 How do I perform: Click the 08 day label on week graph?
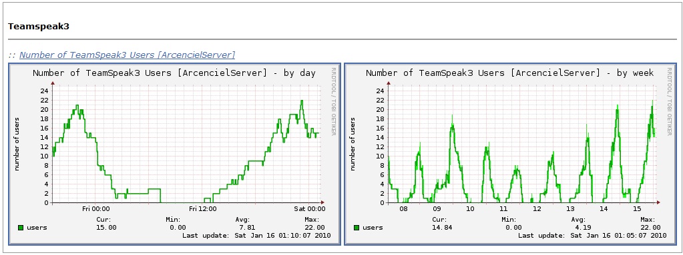[403, 208]
